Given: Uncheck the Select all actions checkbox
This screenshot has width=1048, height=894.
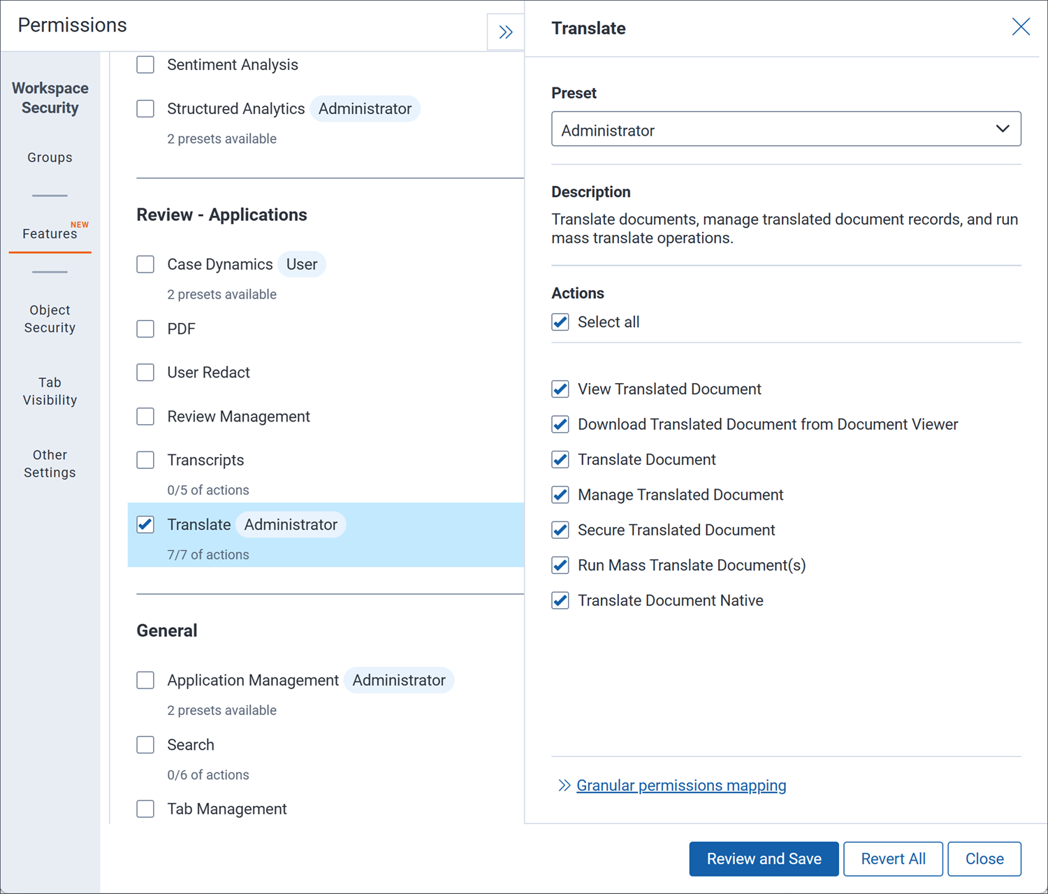Looking at the screenshot, I should click(x=560, y=322).
